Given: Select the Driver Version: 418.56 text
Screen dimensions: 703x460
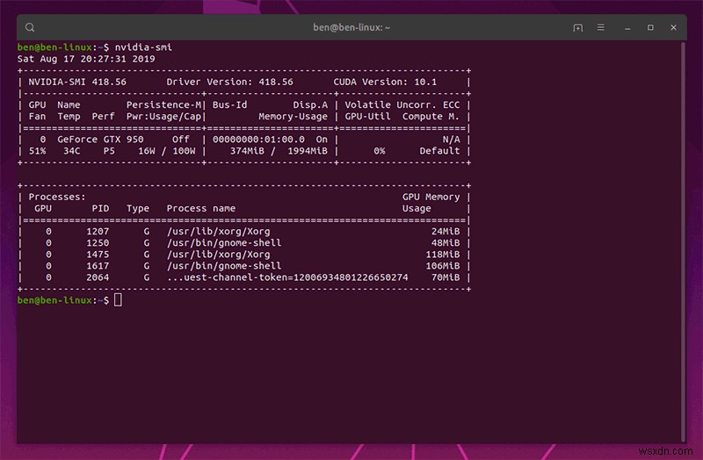Looking at the screenshot, I should pos(229,82).
